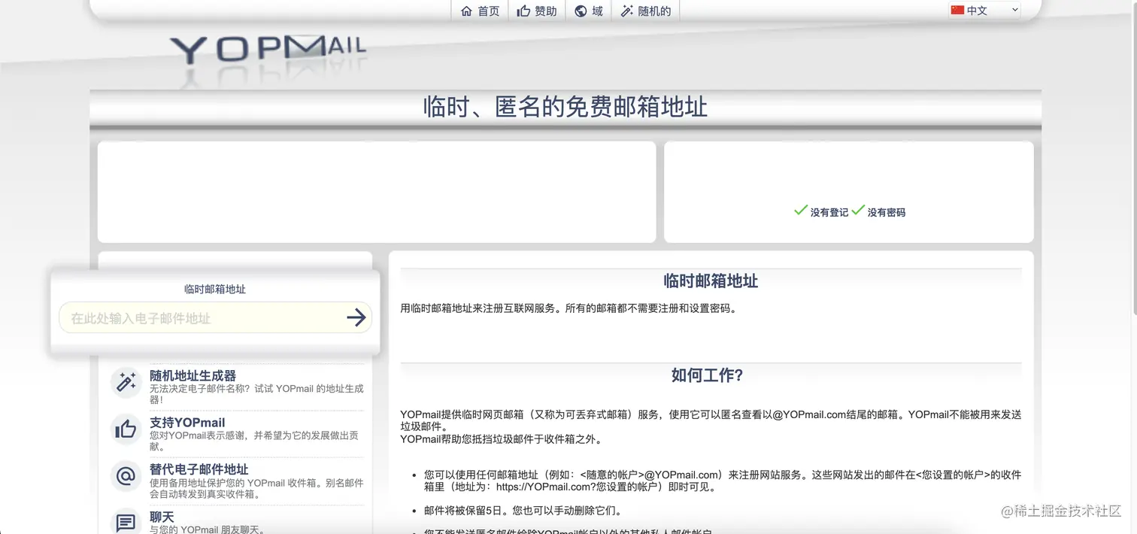Open 支持YOPmail link
1137x534 pixels.
(187, 423)
